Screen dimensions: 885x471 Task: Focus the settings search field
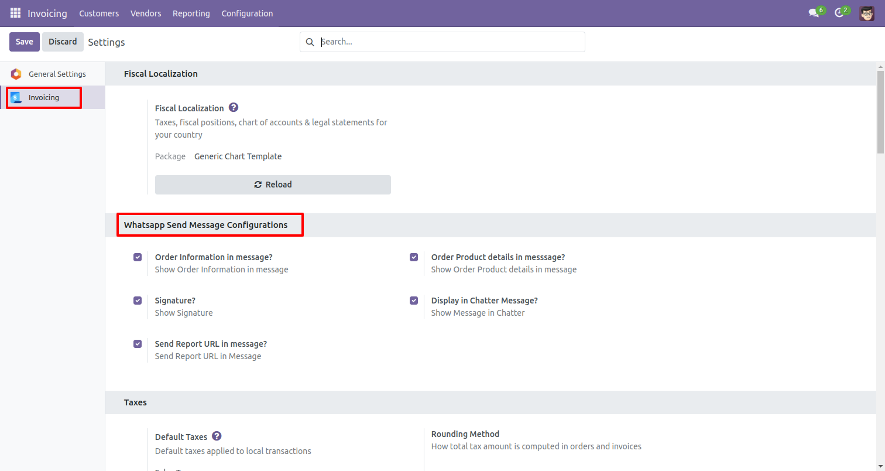point(442,42)
